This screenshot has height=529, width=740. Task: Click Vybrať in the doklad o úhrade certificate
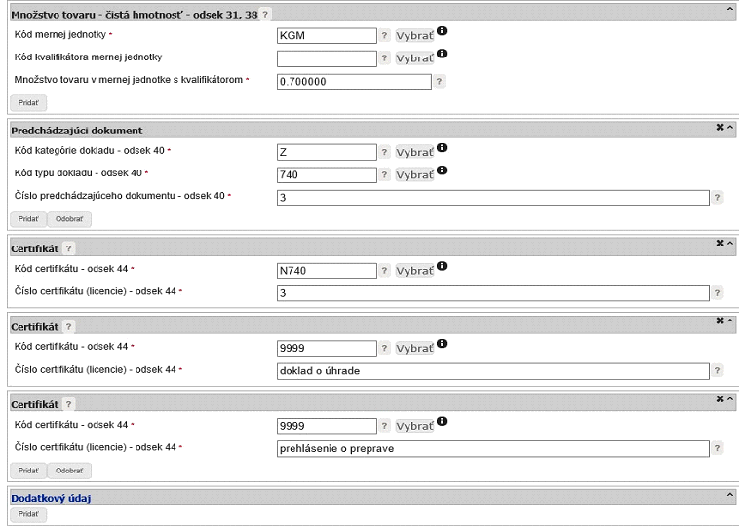click(414, 348)
